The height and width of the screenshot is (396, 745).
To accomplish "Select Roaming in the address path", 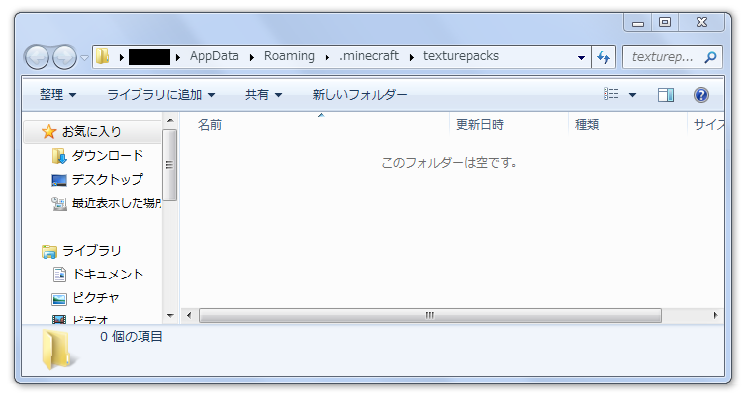I will [x=289, y=56].
